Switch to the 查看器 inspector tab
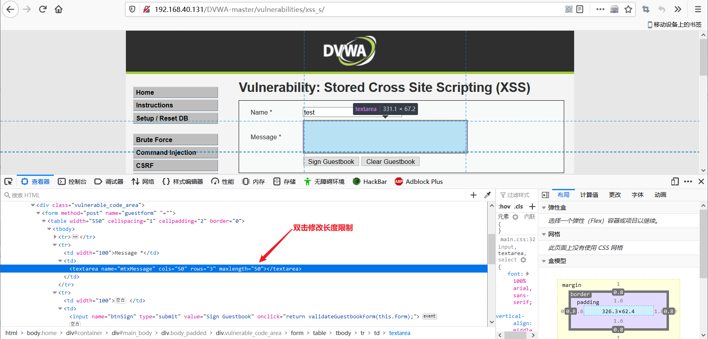Screen dimensions: 708x339 click(35, 182)
